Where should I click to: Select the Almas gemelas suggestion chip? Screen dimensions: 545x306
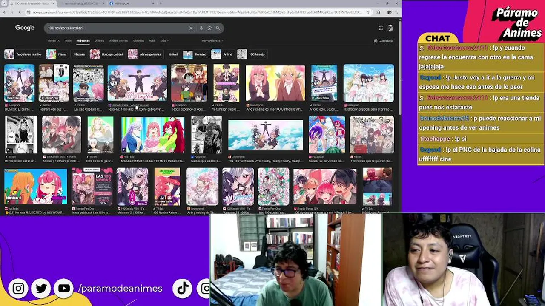[x=145, y=54]
